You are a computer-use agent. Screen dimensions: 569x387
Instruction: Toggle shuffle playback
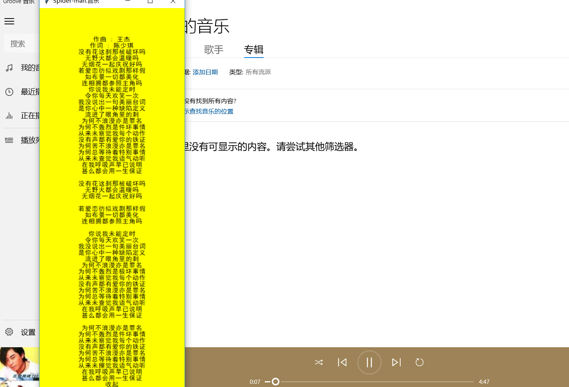point(319,362)
